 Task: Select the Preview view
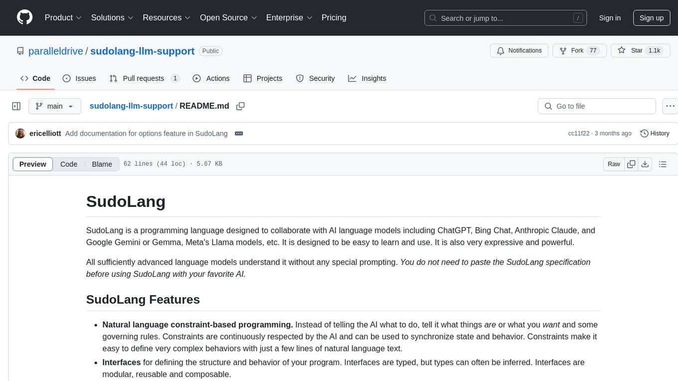(x=33, y=164)
